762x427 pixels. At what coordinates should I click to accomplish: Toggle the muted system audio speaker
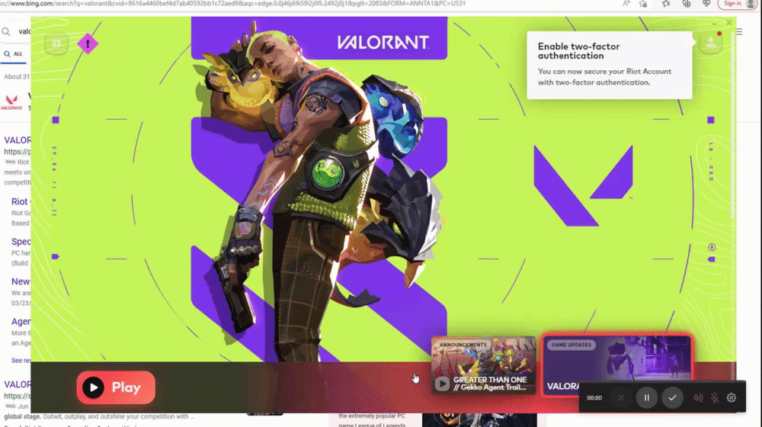[x=698, y=397]
